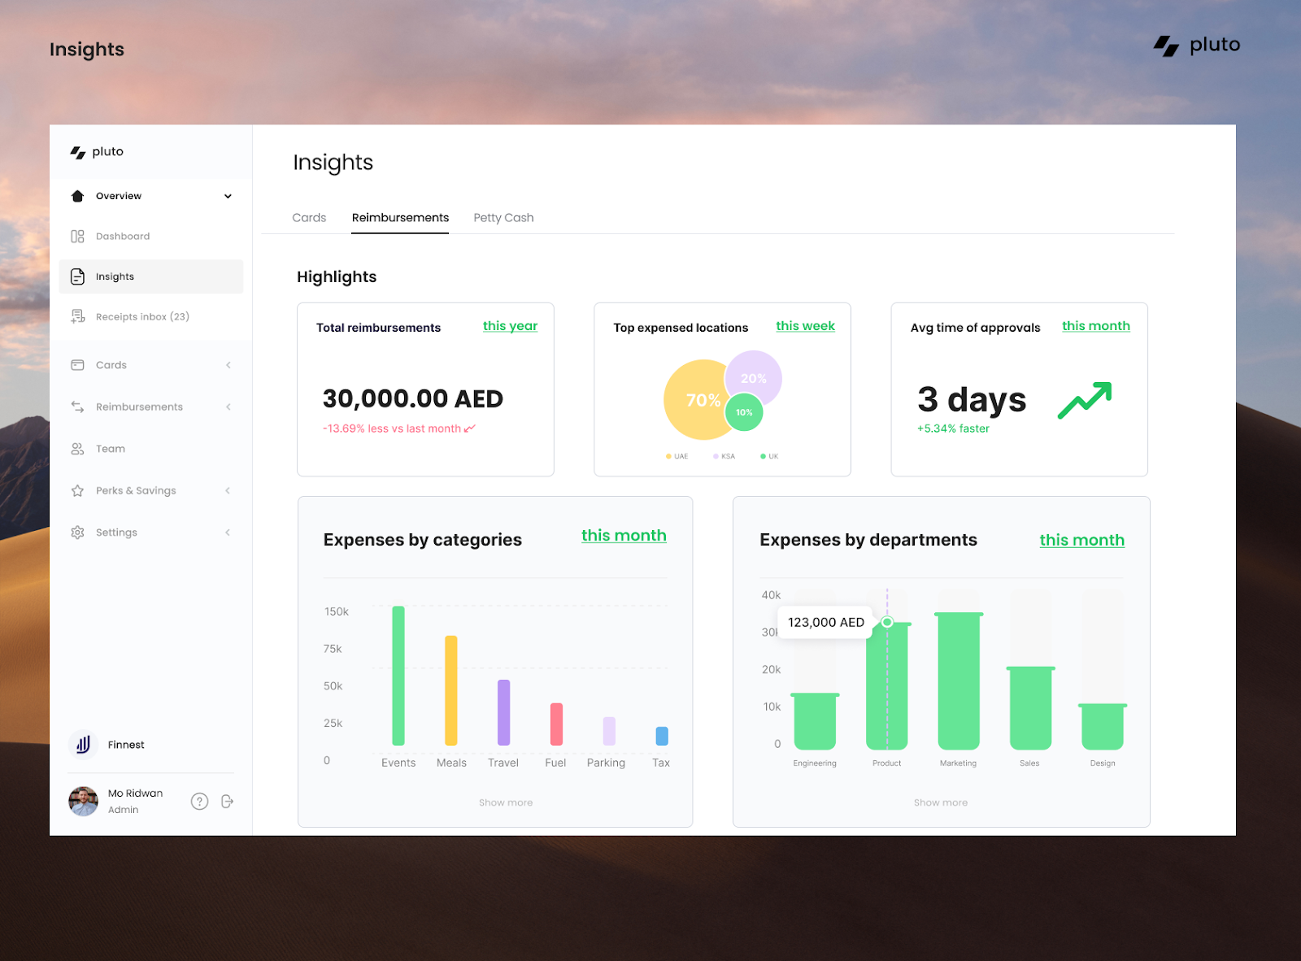Click the Perks & Savings star icon
The height and width of the screenshot is (961, 1301).
coord(77,490)
